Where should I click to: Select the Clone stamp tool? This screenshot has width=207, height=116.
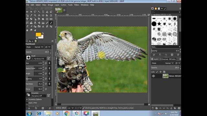coord(43,26)
